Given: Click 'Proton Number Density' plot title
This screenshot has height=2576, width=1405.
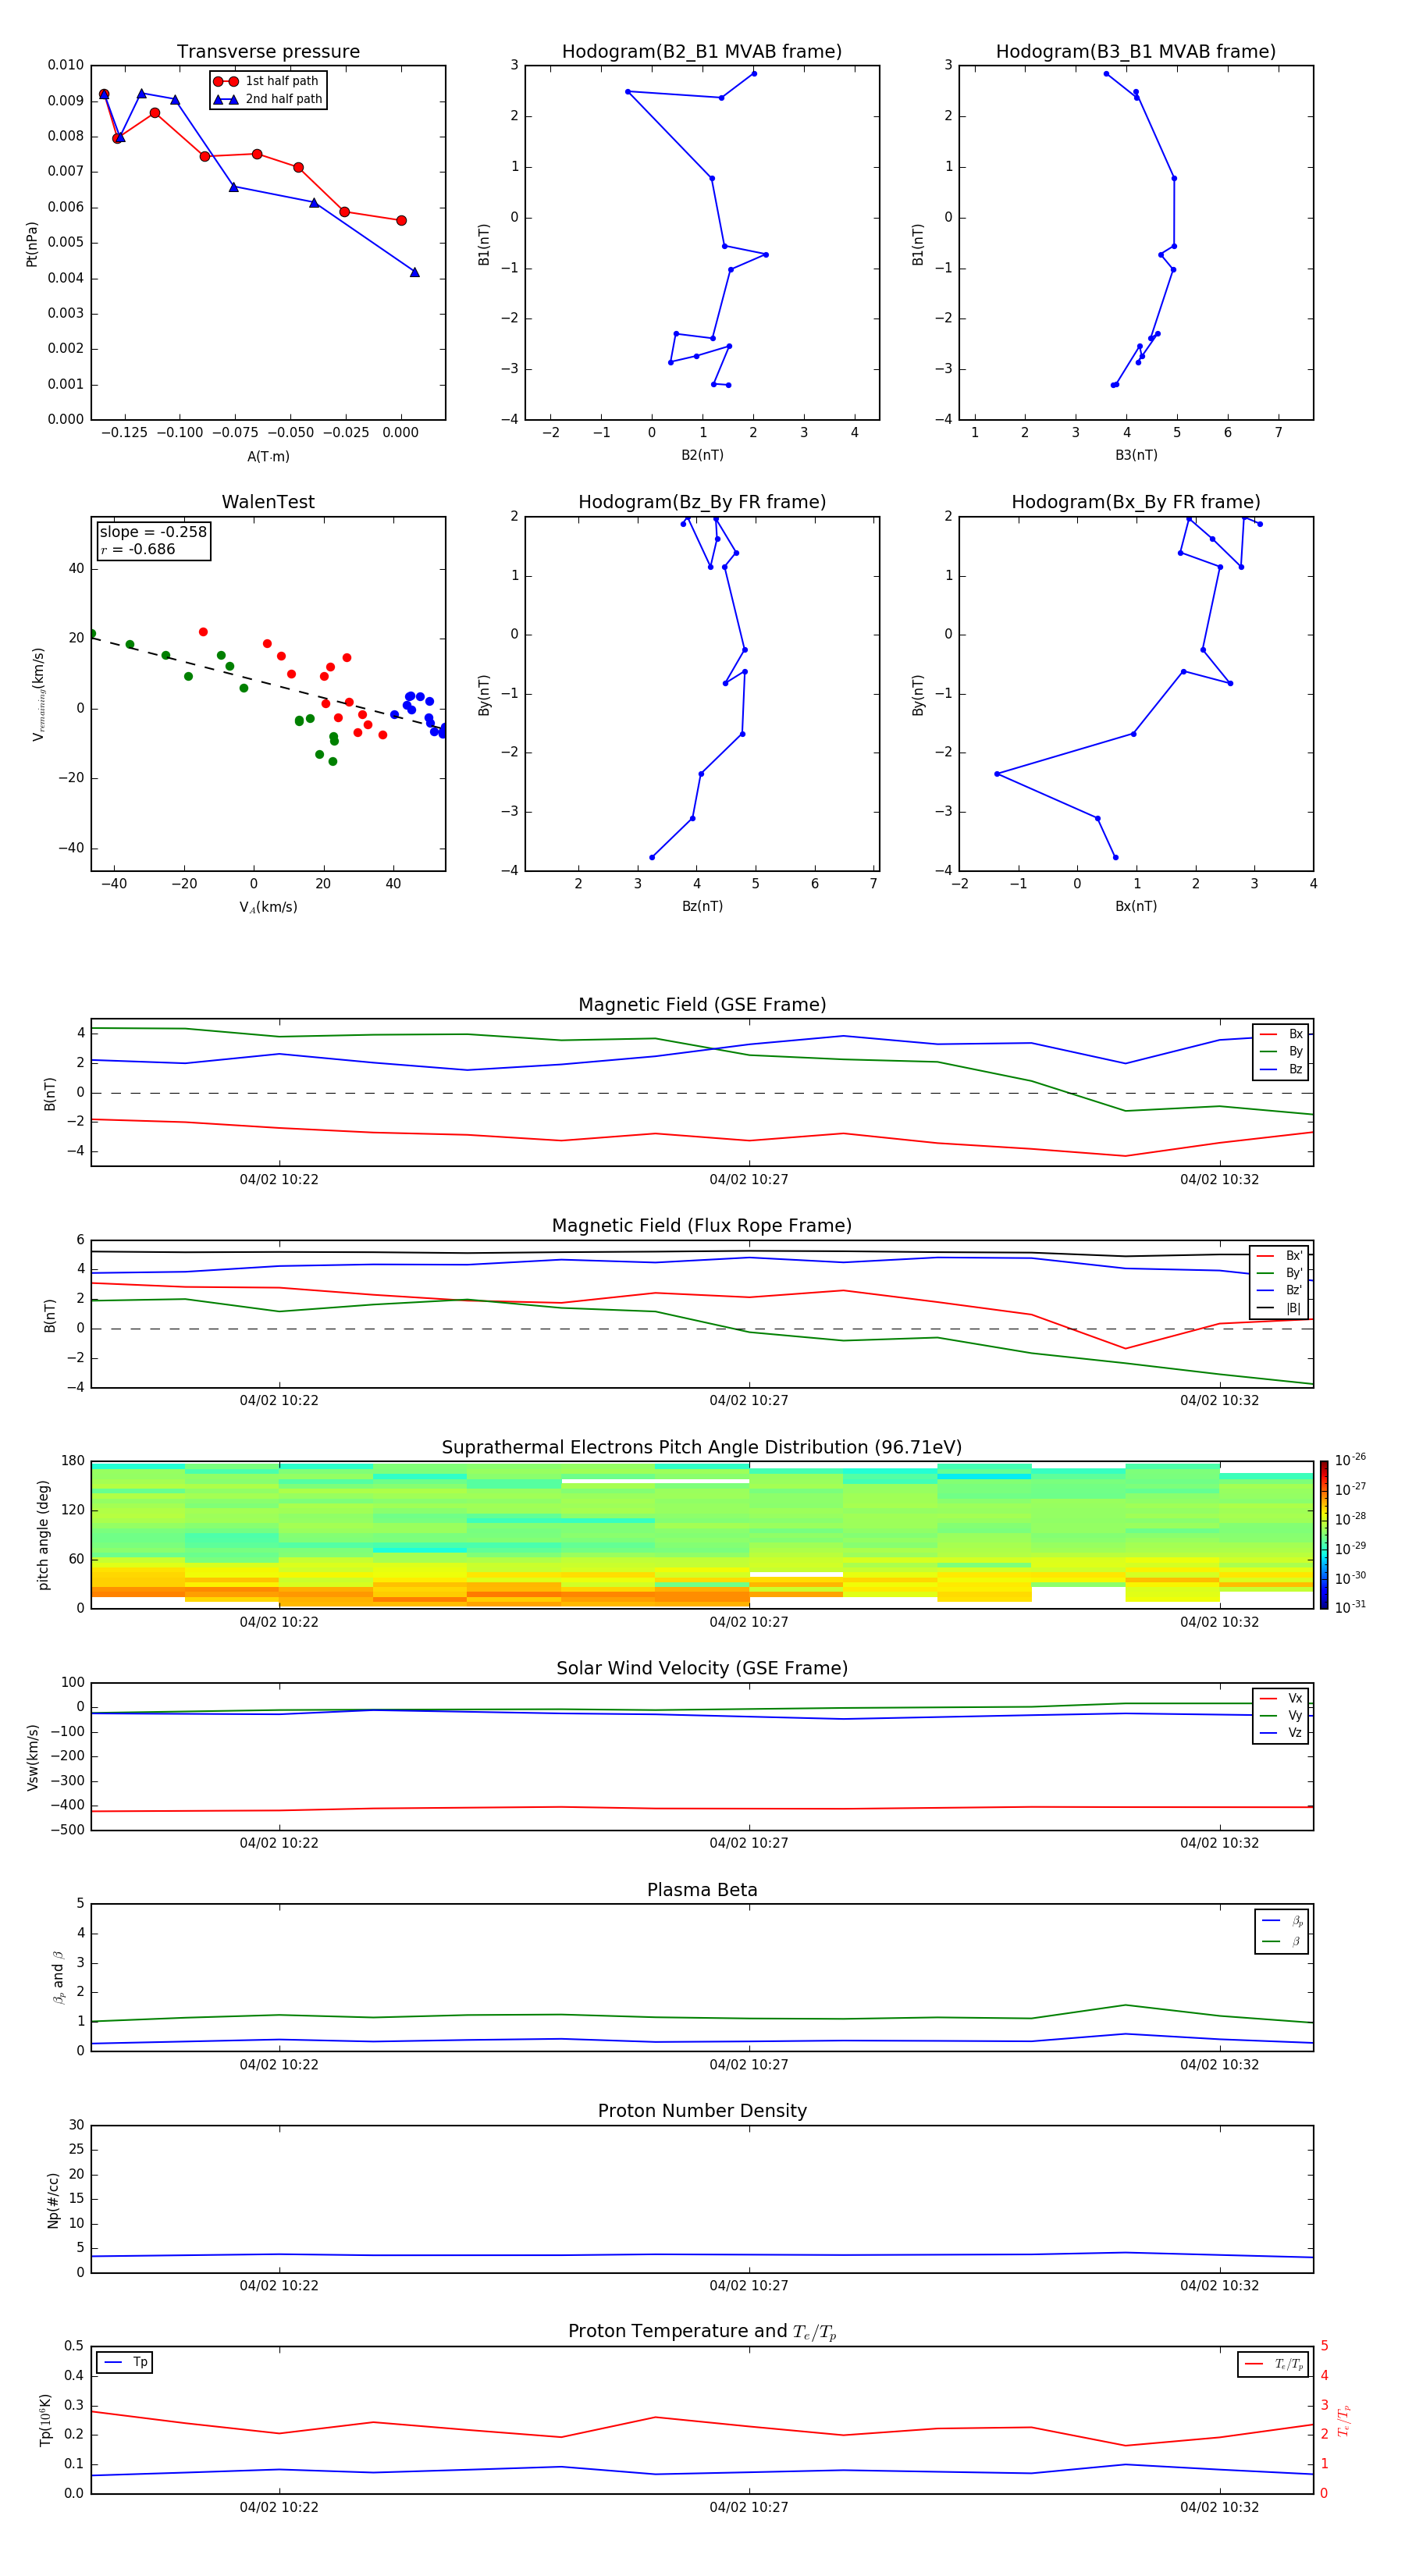Looking at the screenshot, I should click(702, 2112).
